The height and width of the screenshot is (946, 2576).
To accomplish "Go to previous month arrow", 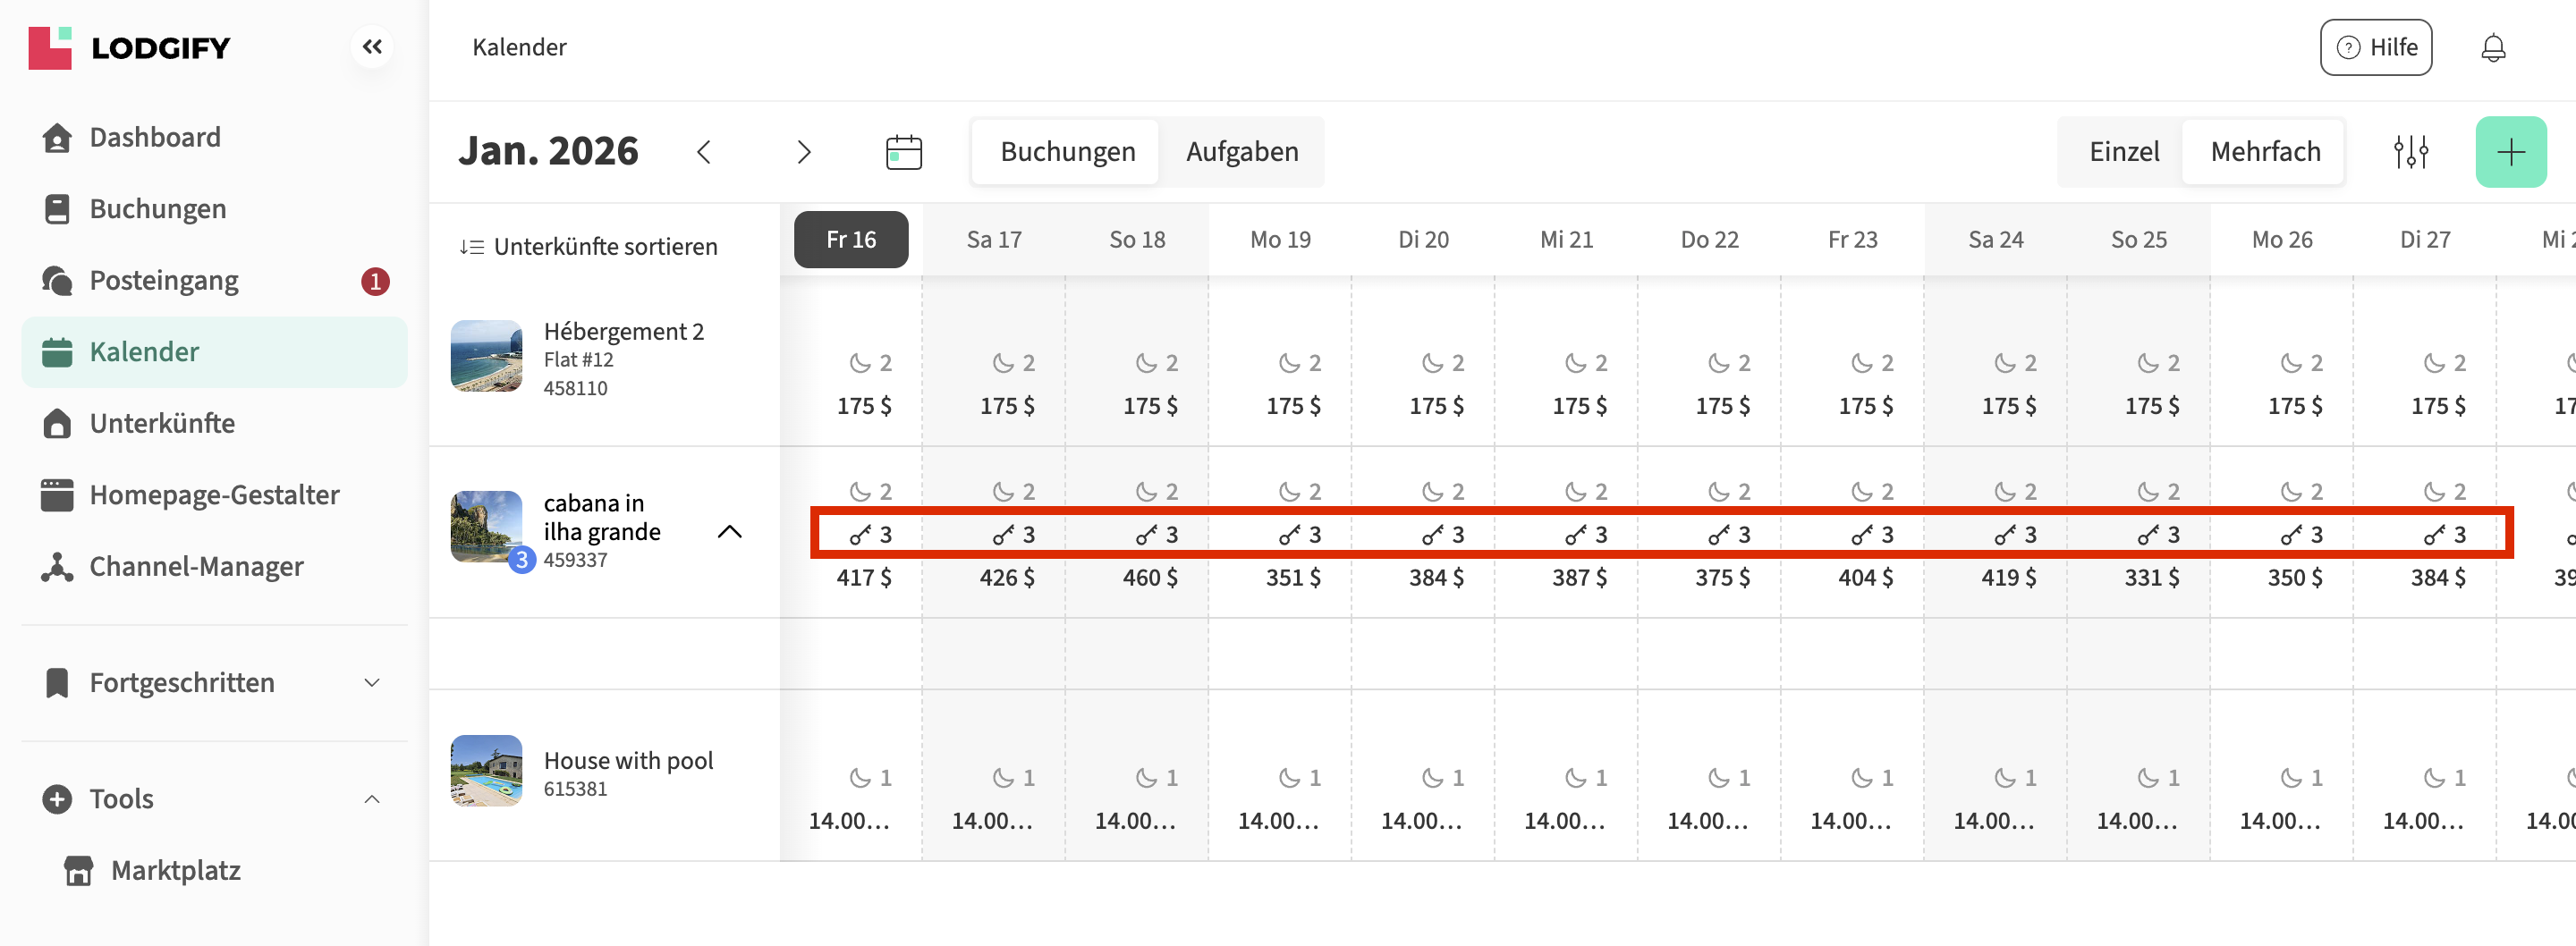I will [x=704, y=152].
